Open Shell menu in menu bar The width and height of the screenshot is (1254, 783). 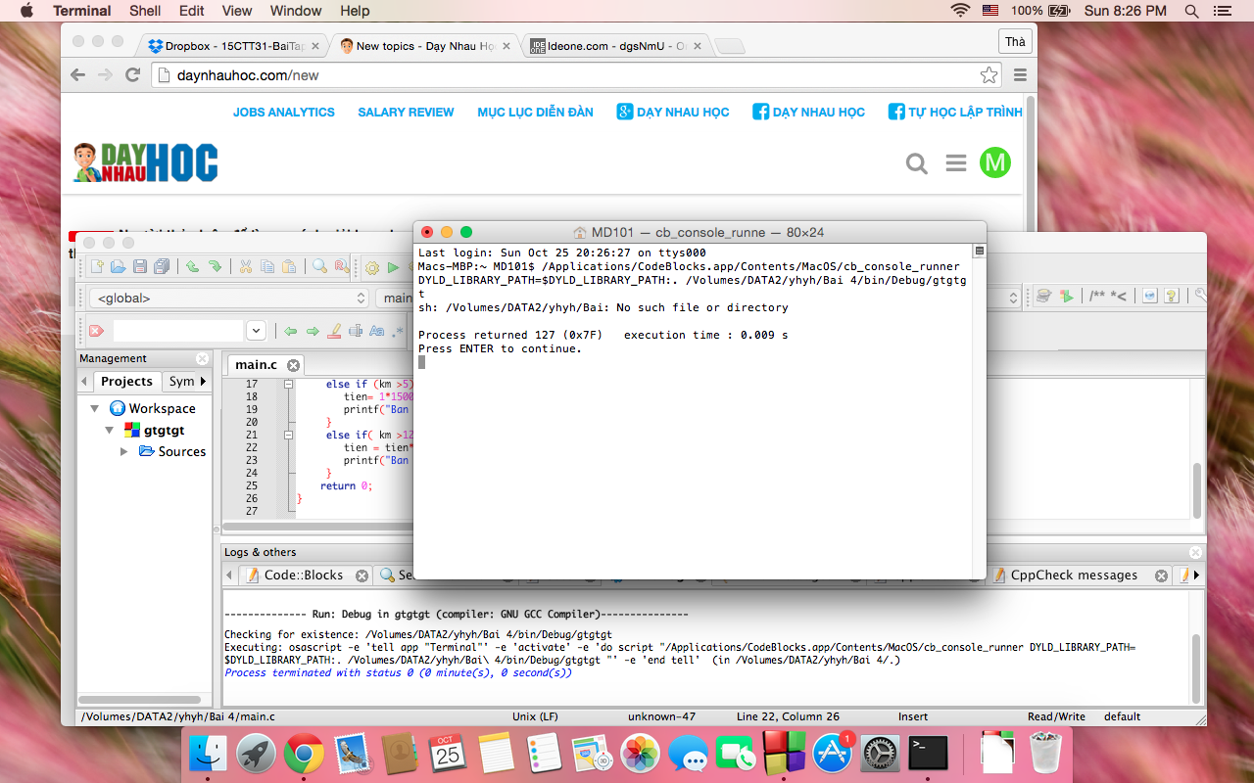(x=145, y=11)
